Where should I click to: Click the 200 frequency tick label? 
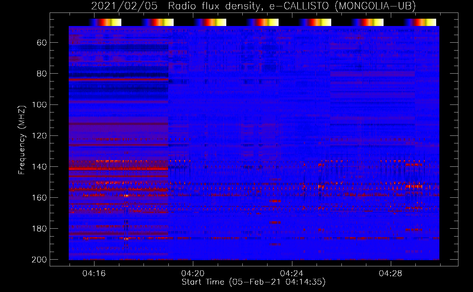(x=39, y=260)
